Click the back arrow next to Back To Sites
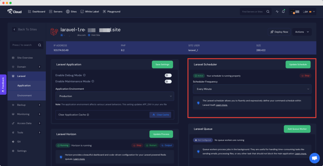Screen dimensions: 323x166 coord(14,29)
